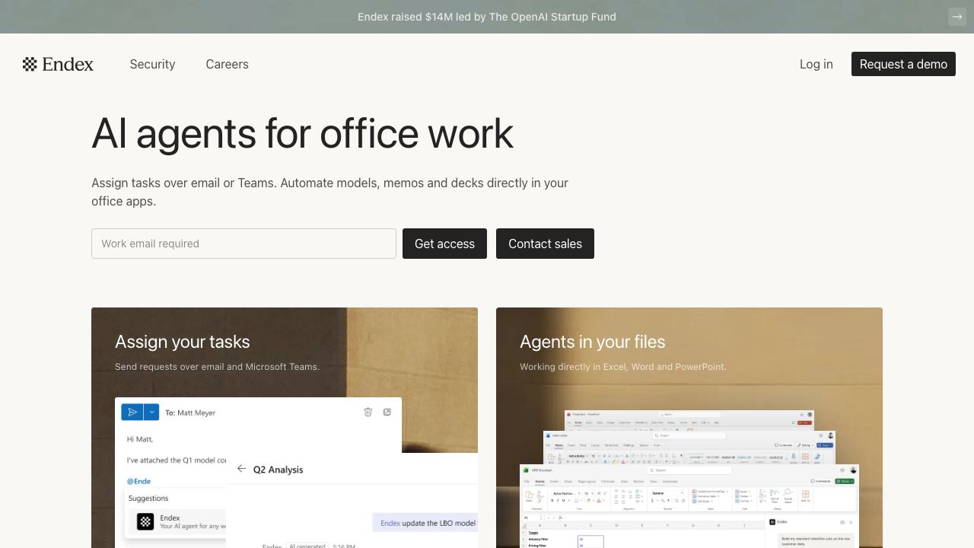Click the 'To: Matt Meyer' recipient line
Image resolution: width=974 pixels, height=548 pixels.
(190, 413)
